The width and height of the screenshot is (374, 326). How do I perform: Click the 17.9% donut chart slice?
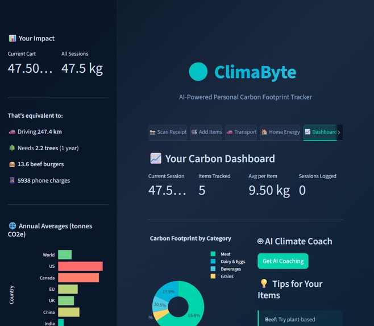168,291
